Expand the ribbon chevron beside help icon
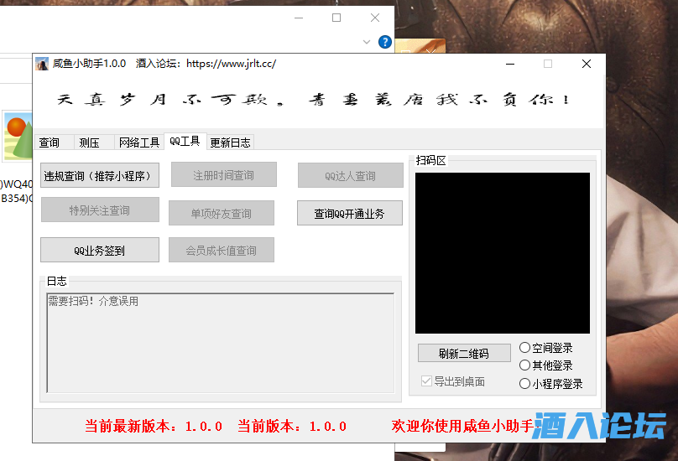This screenshot has width=678, height=461. pos(367,41)
